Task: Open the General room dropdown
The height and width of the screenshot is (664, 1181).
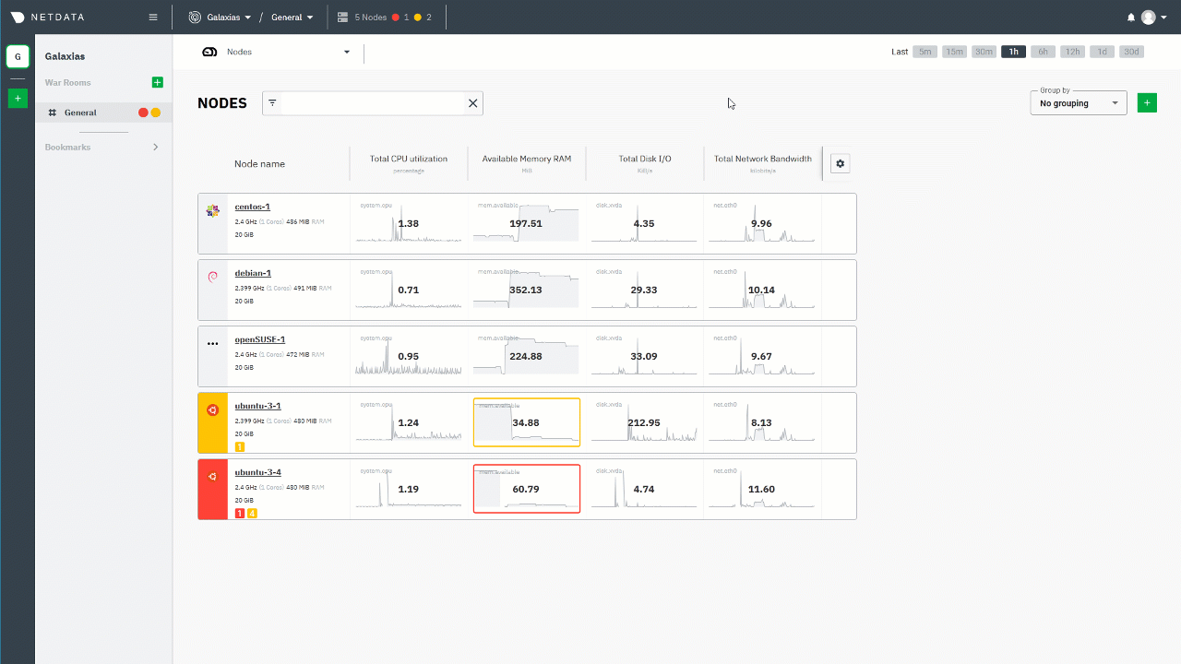Action: pos(292,17)
